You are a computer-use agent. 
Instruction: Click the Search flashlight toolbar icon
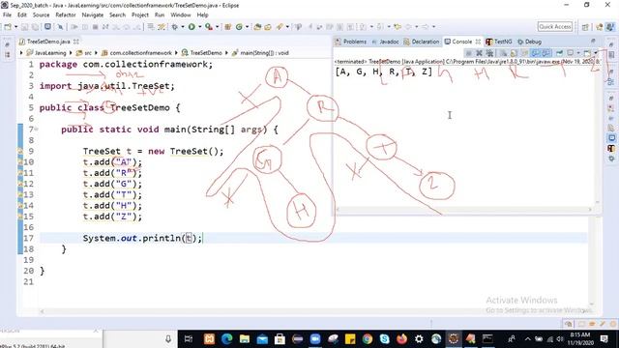click(280, 27)
